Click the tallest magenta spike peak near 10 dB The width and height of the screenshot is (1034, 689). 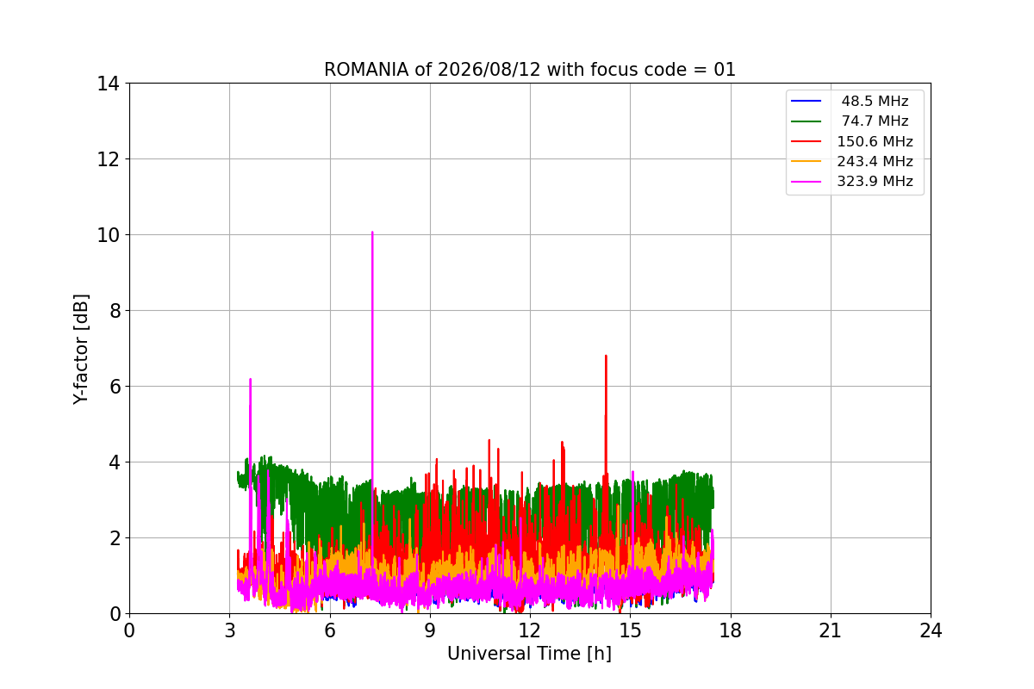(x=372, y=233)
